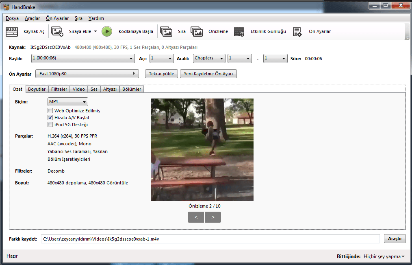Switch to the Filtreler tab
Image resolution: width=412 pixels, height=265 pixels.
[x=59, y=89]
